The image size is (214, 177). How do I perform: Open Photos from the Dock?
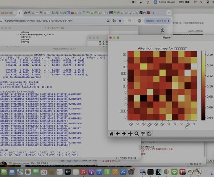pyautogui.click(x=28, y=172)
